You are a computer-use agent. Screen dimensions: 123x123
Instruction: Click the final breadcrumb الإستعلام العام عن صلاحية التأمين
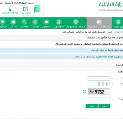pos(83,32)
